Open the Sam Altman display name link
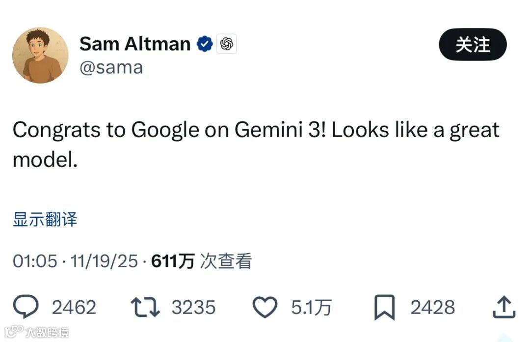Viewport: 530px width, 342px height. (x=135, y=44)
